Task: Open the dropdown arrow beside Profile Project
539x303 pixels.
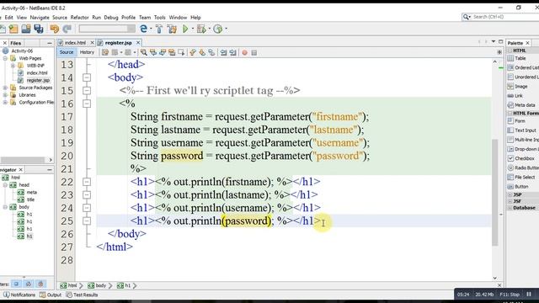Action: click(x=226, y=29)
